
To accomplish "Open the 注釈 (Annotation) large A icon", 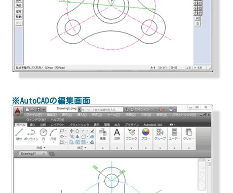I will point(117,133).
